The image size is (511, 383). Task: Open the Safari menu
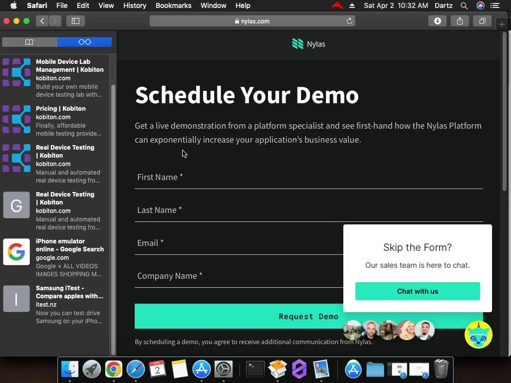[37, 5]
